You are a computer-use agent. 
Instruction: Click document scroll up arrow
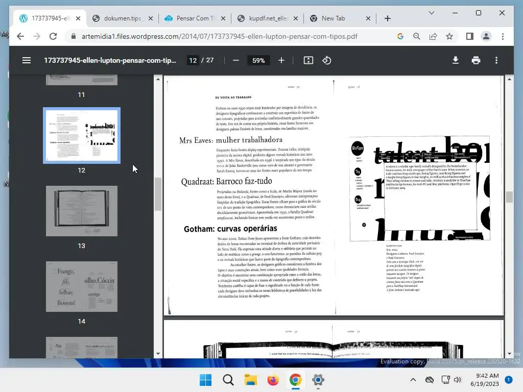509,79
